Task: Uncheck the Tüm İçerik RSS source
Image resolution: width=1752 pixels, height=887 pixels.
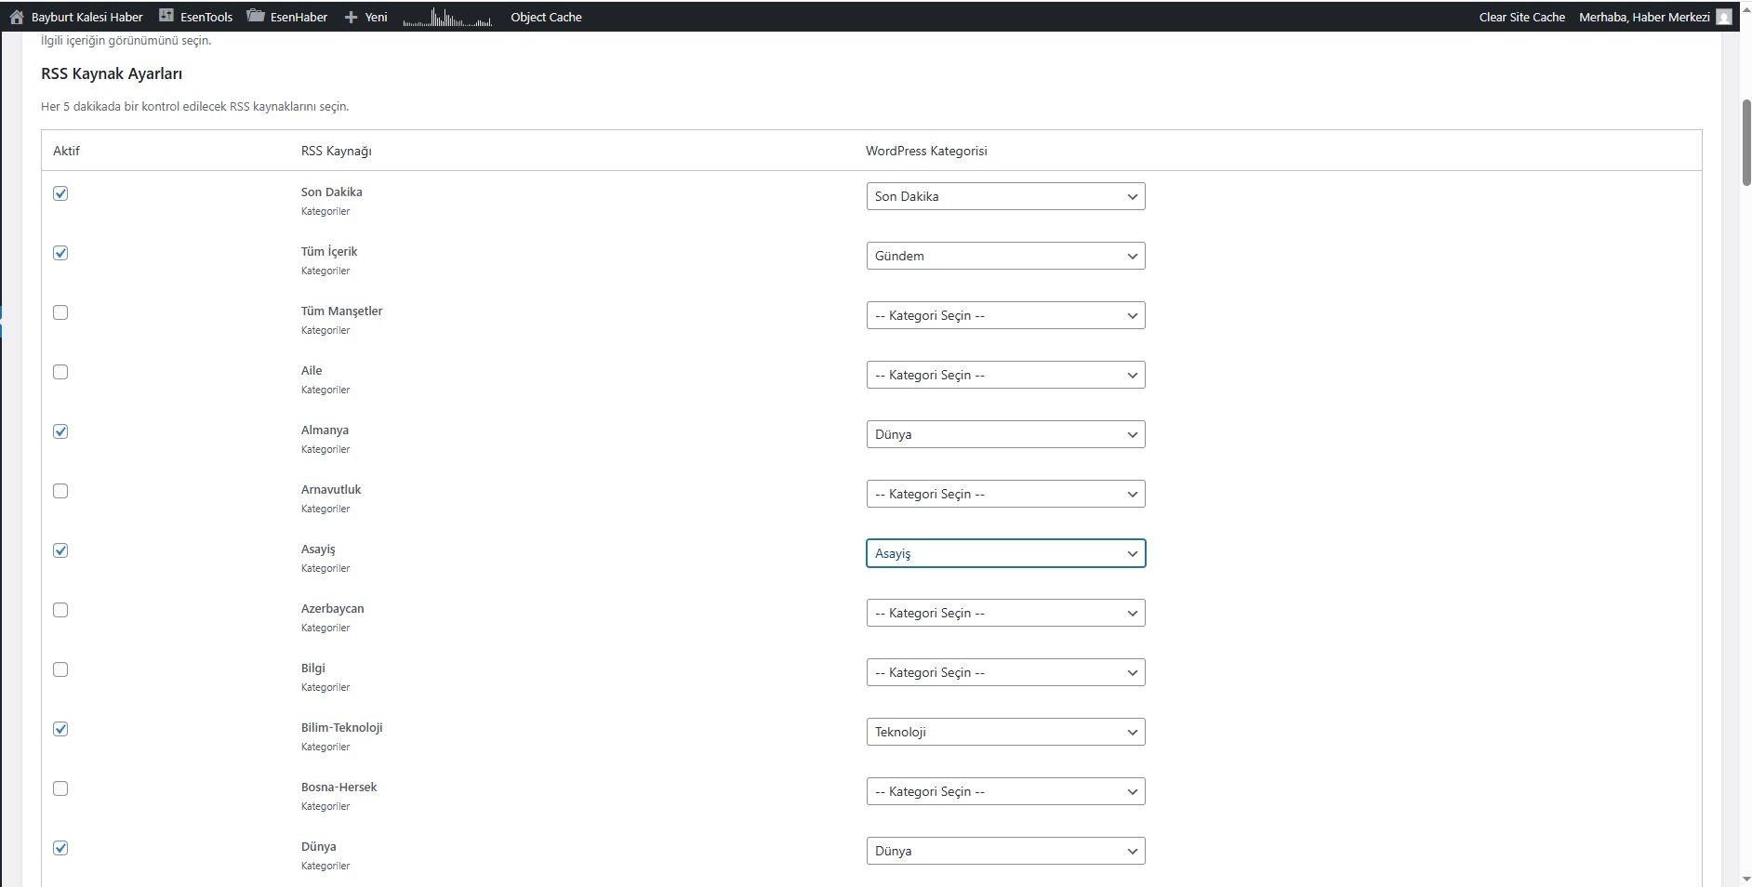Action: (60, 253)
